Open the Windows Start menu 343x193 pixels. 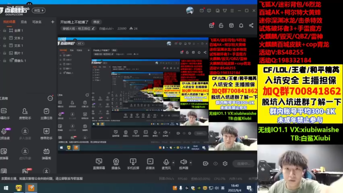[x=6, y=188]
